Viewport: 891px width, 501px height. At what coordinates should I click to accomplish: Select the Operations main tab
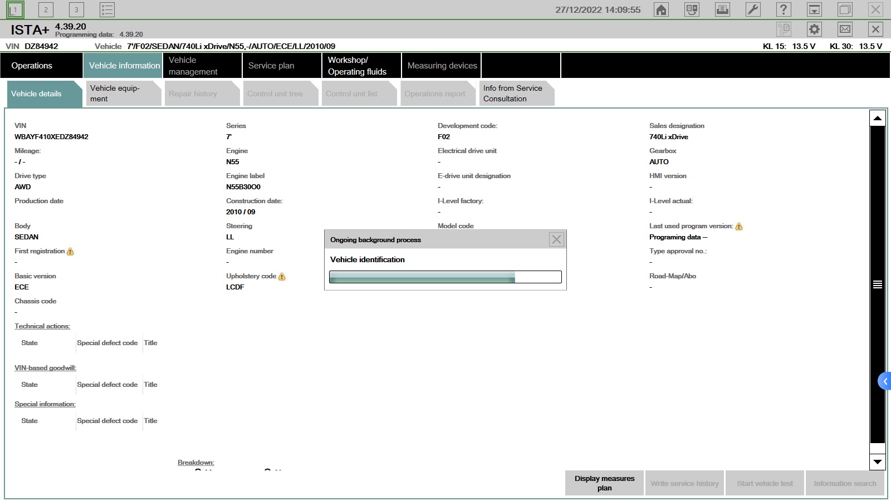coord(42,66)
